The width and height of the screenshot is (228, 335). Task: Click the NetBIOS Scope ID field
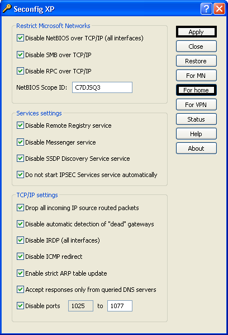coord(102,87)
